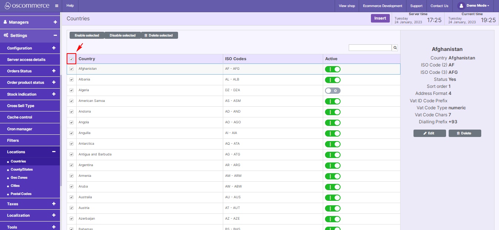Uncheck the checkbox next to Albania
The width and height of the screenshot is (499, 230).
(71, 80)
